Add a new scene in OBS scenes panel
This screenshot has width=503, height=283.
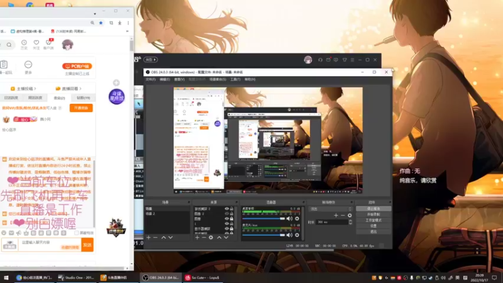click(148, 238)
